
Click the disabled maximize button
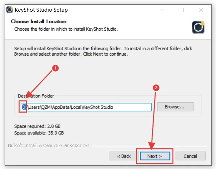click(182, 10)
